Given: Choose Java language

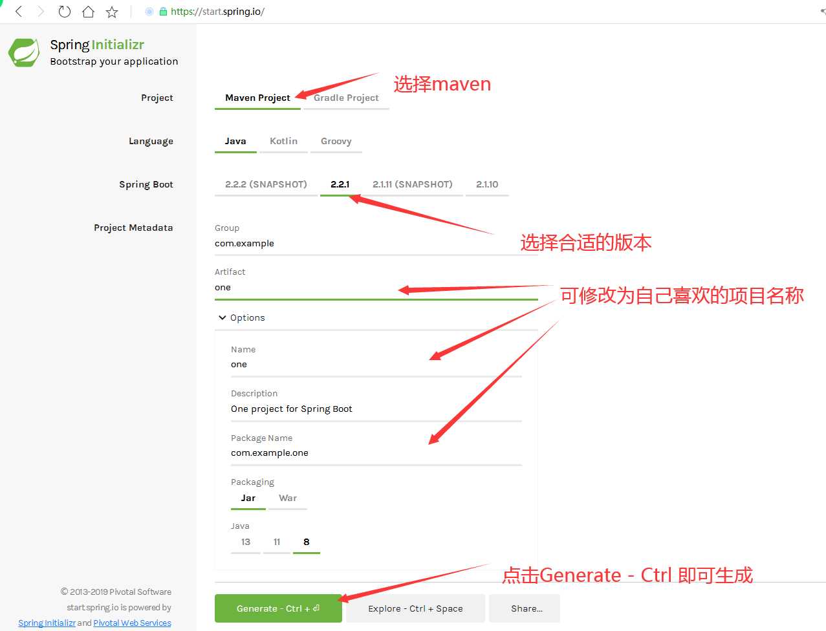Looking at the screenshot, I should 235,141.
